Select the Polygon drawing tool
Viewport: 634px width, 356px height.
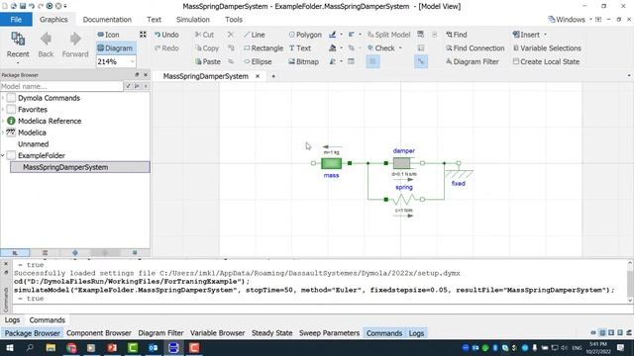tap(305, 35)
